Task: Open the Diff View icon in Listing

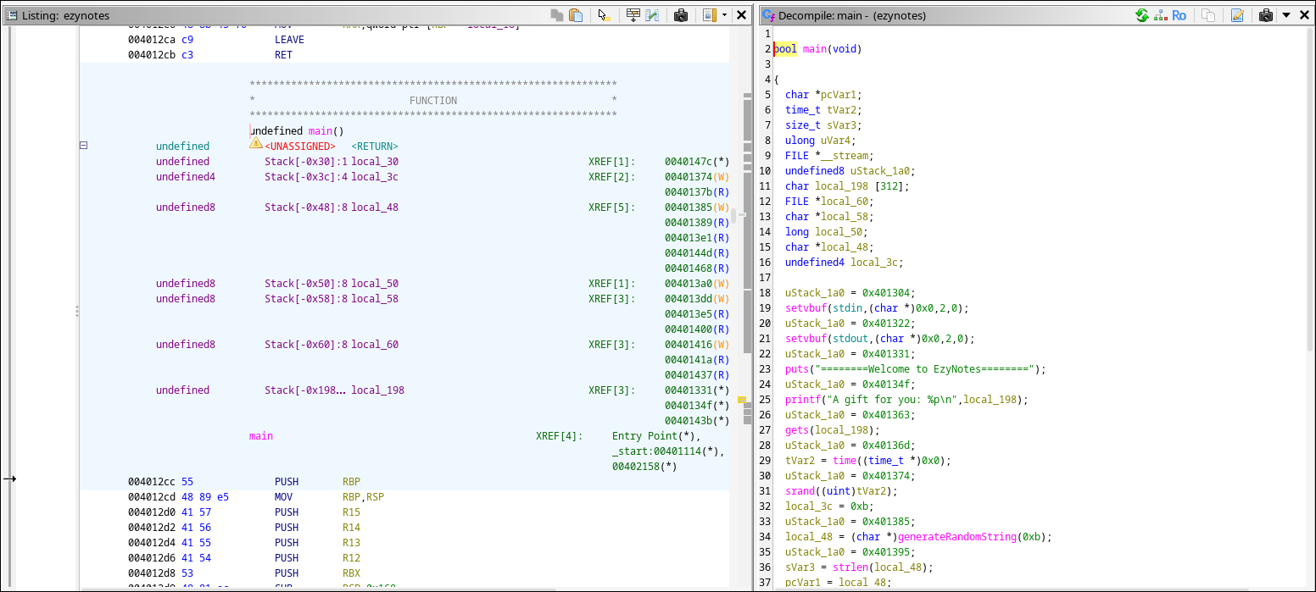Action: click(x=652, y=15)
